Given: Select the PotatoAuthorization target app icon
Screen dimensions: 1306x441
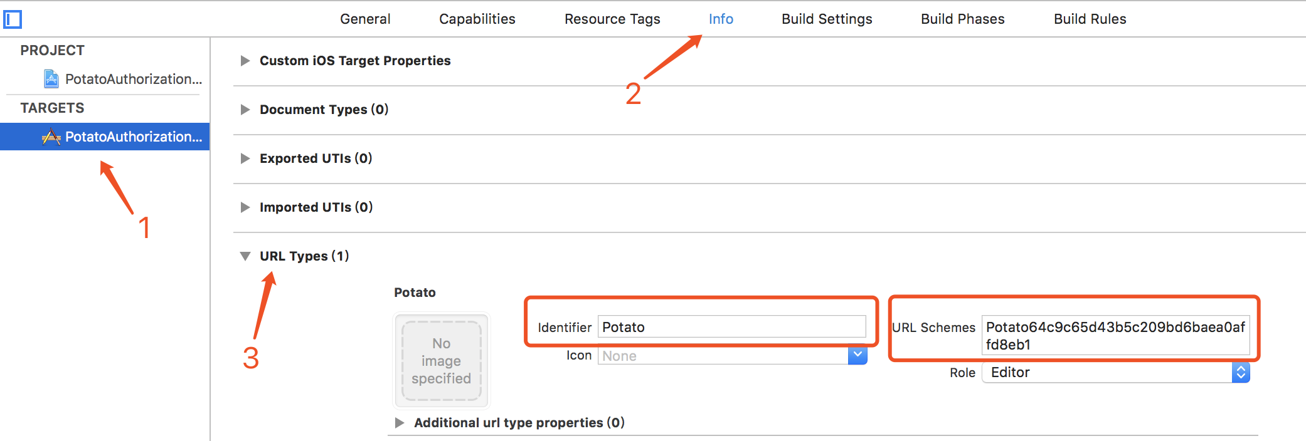Looking at the screenshot, I should point(51,137).
